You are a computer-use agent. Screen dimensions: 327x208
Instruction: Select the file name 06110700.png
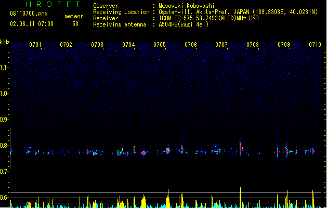29,14
